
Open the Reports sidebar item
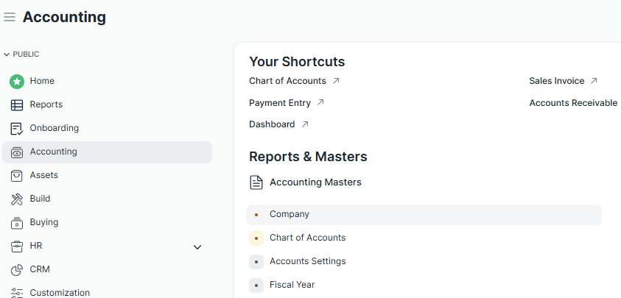tap(46, 104)
